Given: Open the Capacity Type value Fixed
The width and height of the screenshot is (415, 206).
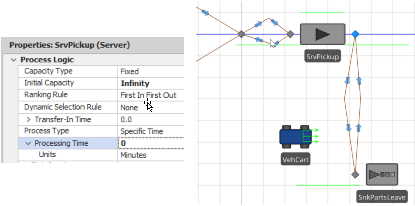Looking at the screenshot, I should pyautogui.click(x=150, y=72).
